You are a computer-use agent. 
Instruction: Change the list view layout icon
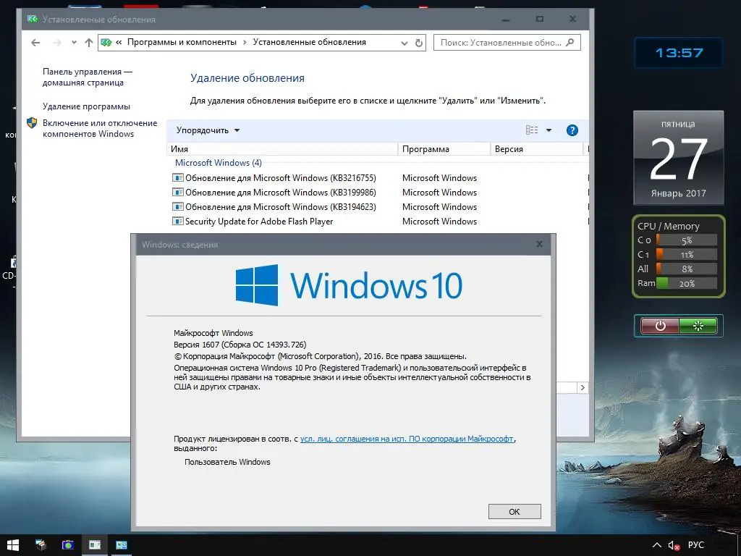[532, 130]
